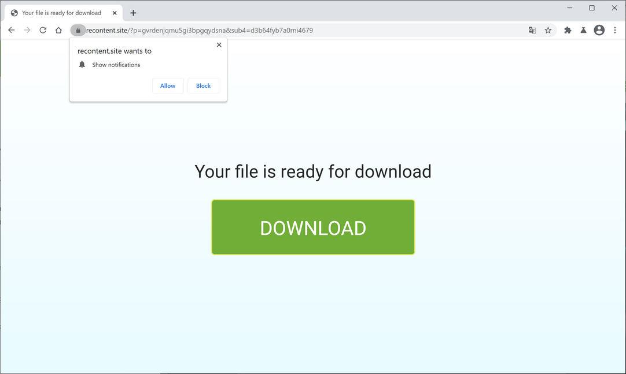
Task: Open the three-dot browser menu
Action: click(615, 30)
